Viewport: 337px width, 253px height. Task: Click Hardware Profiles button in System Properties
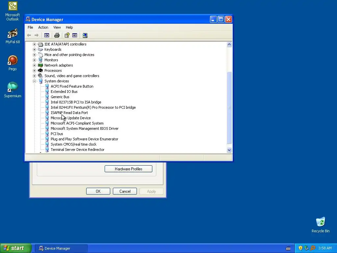129,169
